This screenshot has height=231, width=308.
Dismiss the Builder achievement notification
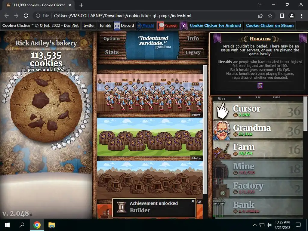(x=193, y=201)
